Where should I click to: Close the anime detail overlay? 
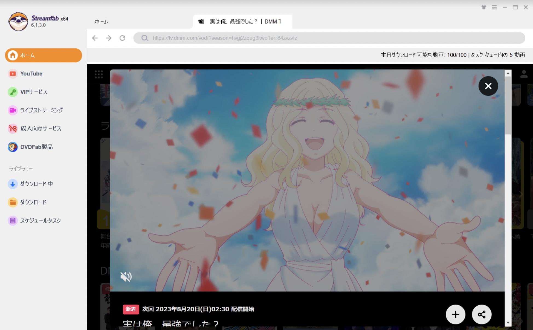point(488,86)
